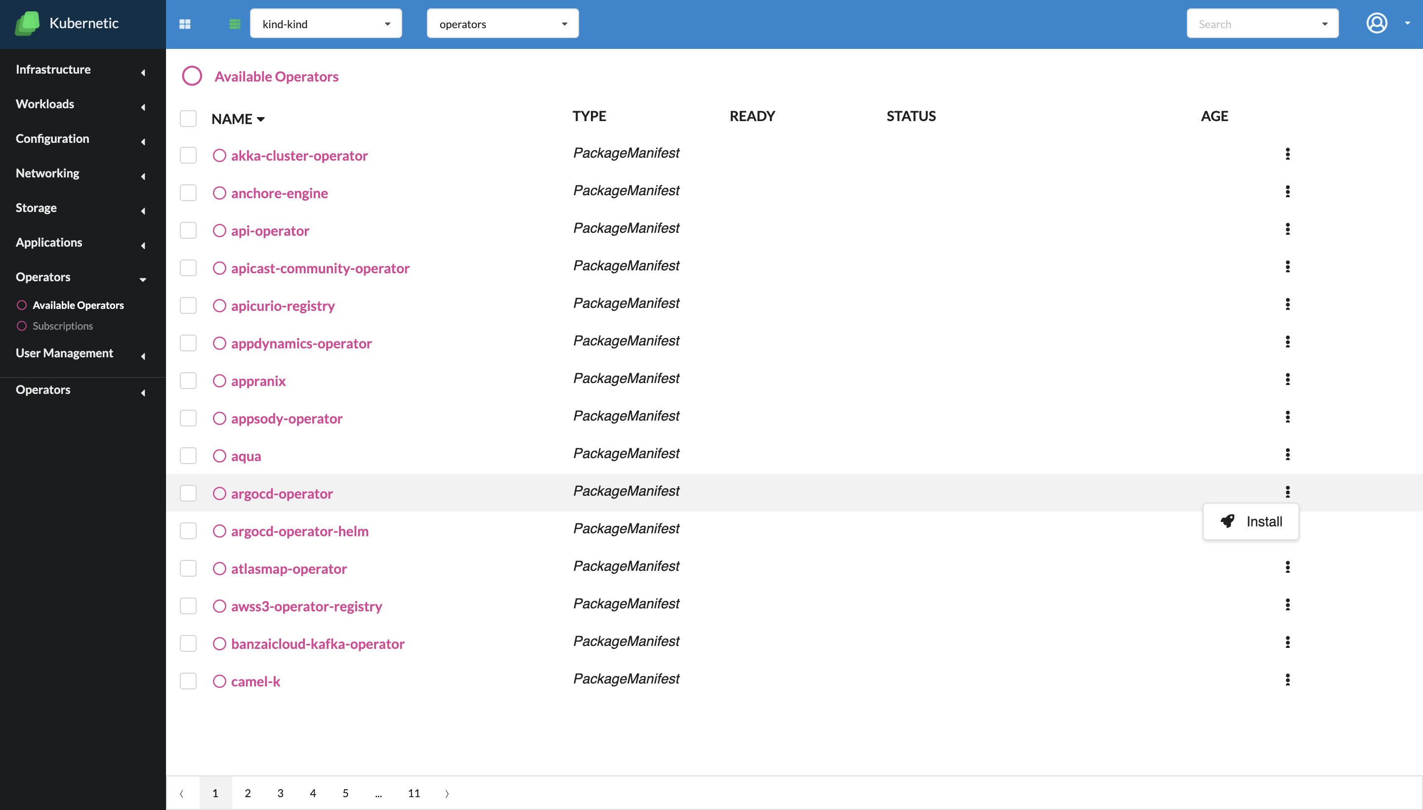
Task: Click the three-dot menu icon for appdynamics-operator
Action: pos(1287,342)
